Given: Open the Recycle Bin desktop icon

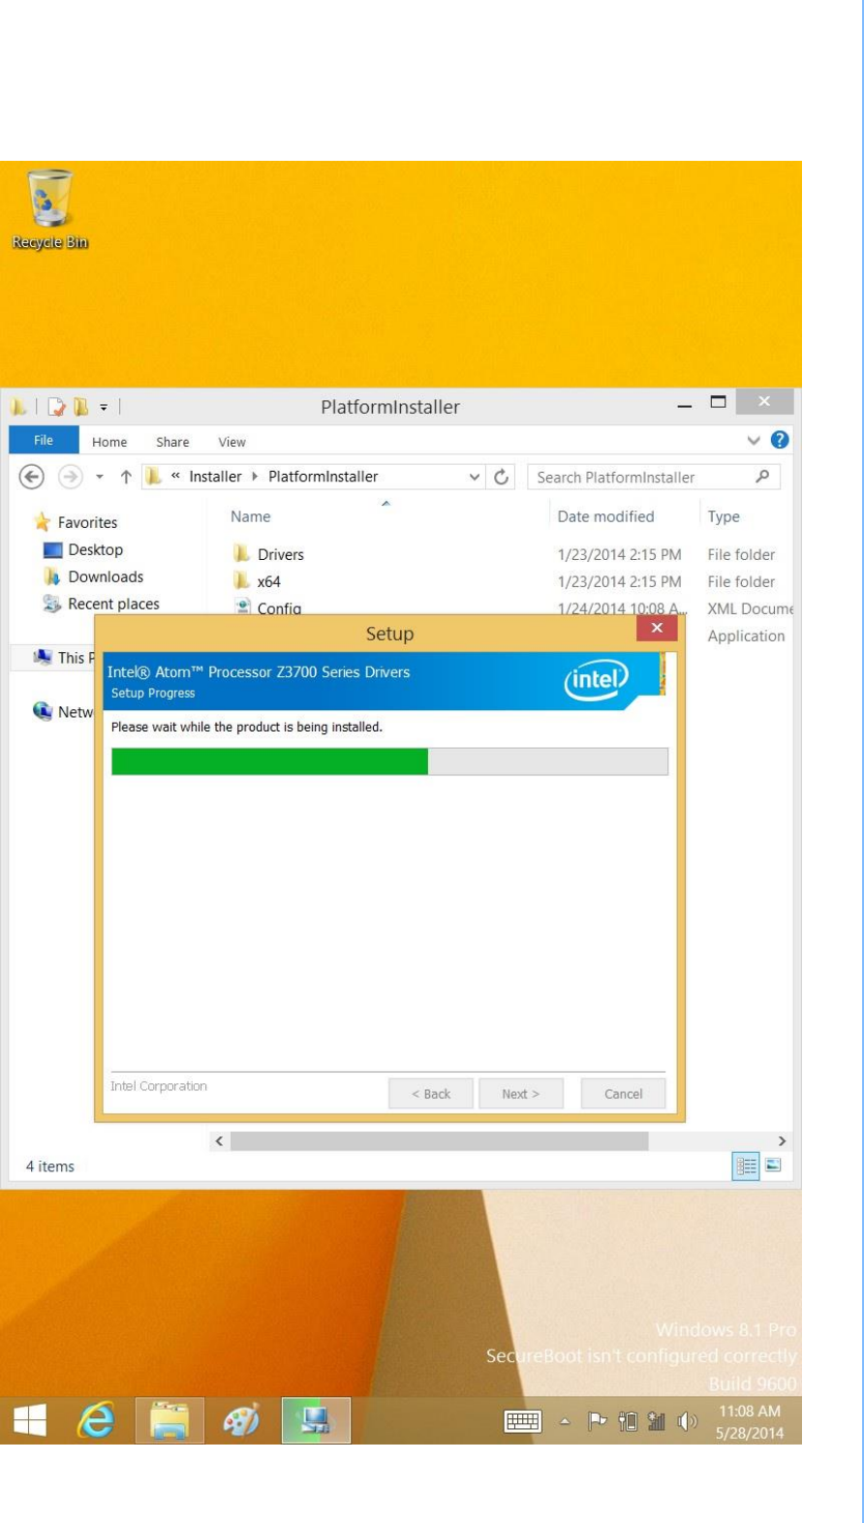Looking at the screenshot, I should (50, 209).
